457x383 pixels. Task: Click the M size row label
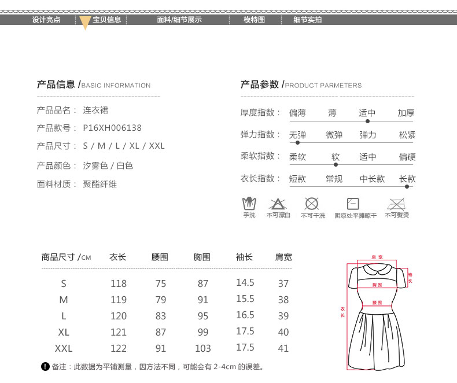(x=64, y=300)
